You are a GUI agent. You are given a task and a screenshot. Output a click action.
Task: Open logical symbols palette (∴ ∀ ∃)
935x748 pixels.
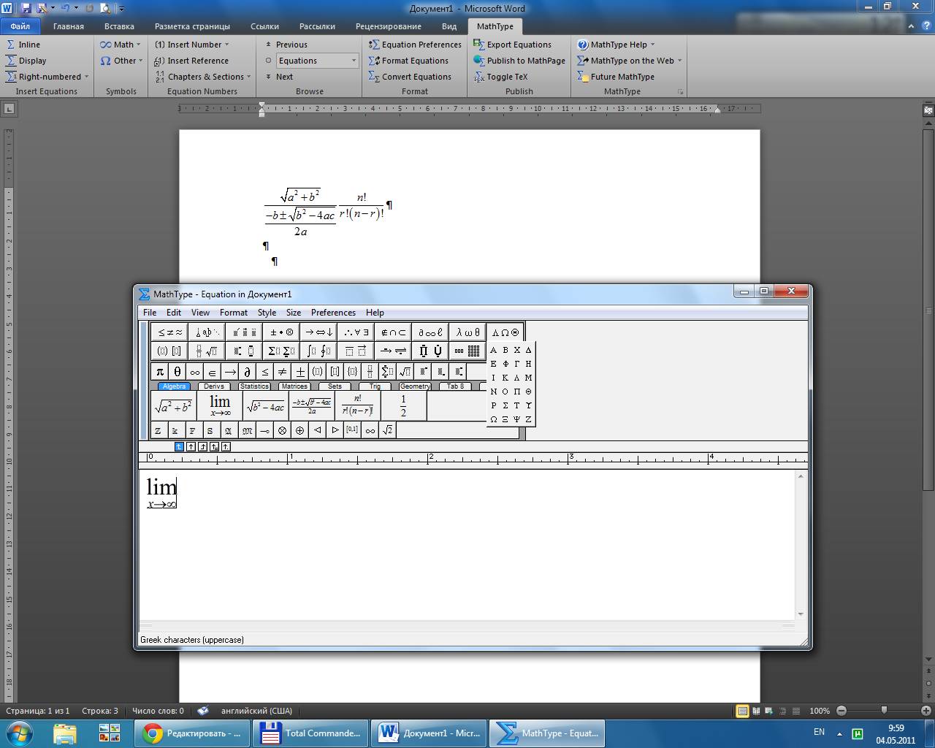coord(356,332)
